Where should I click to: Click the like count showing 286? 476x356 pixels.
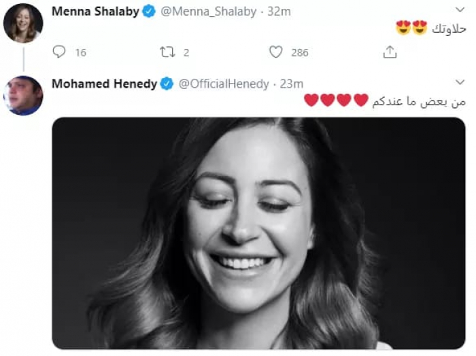pos(299,52)
